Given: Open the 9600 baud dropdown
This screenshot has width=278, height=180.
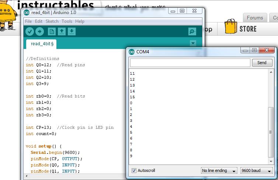Looking at the screenshot, I should (256, 171).
